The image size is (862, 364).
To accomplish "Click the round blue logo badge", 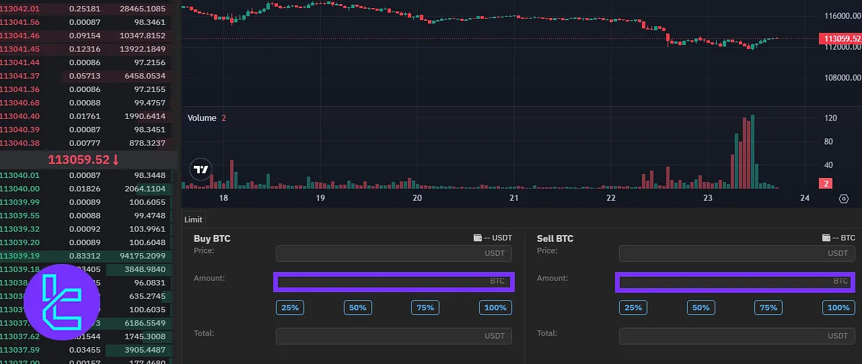I will 61,302.
